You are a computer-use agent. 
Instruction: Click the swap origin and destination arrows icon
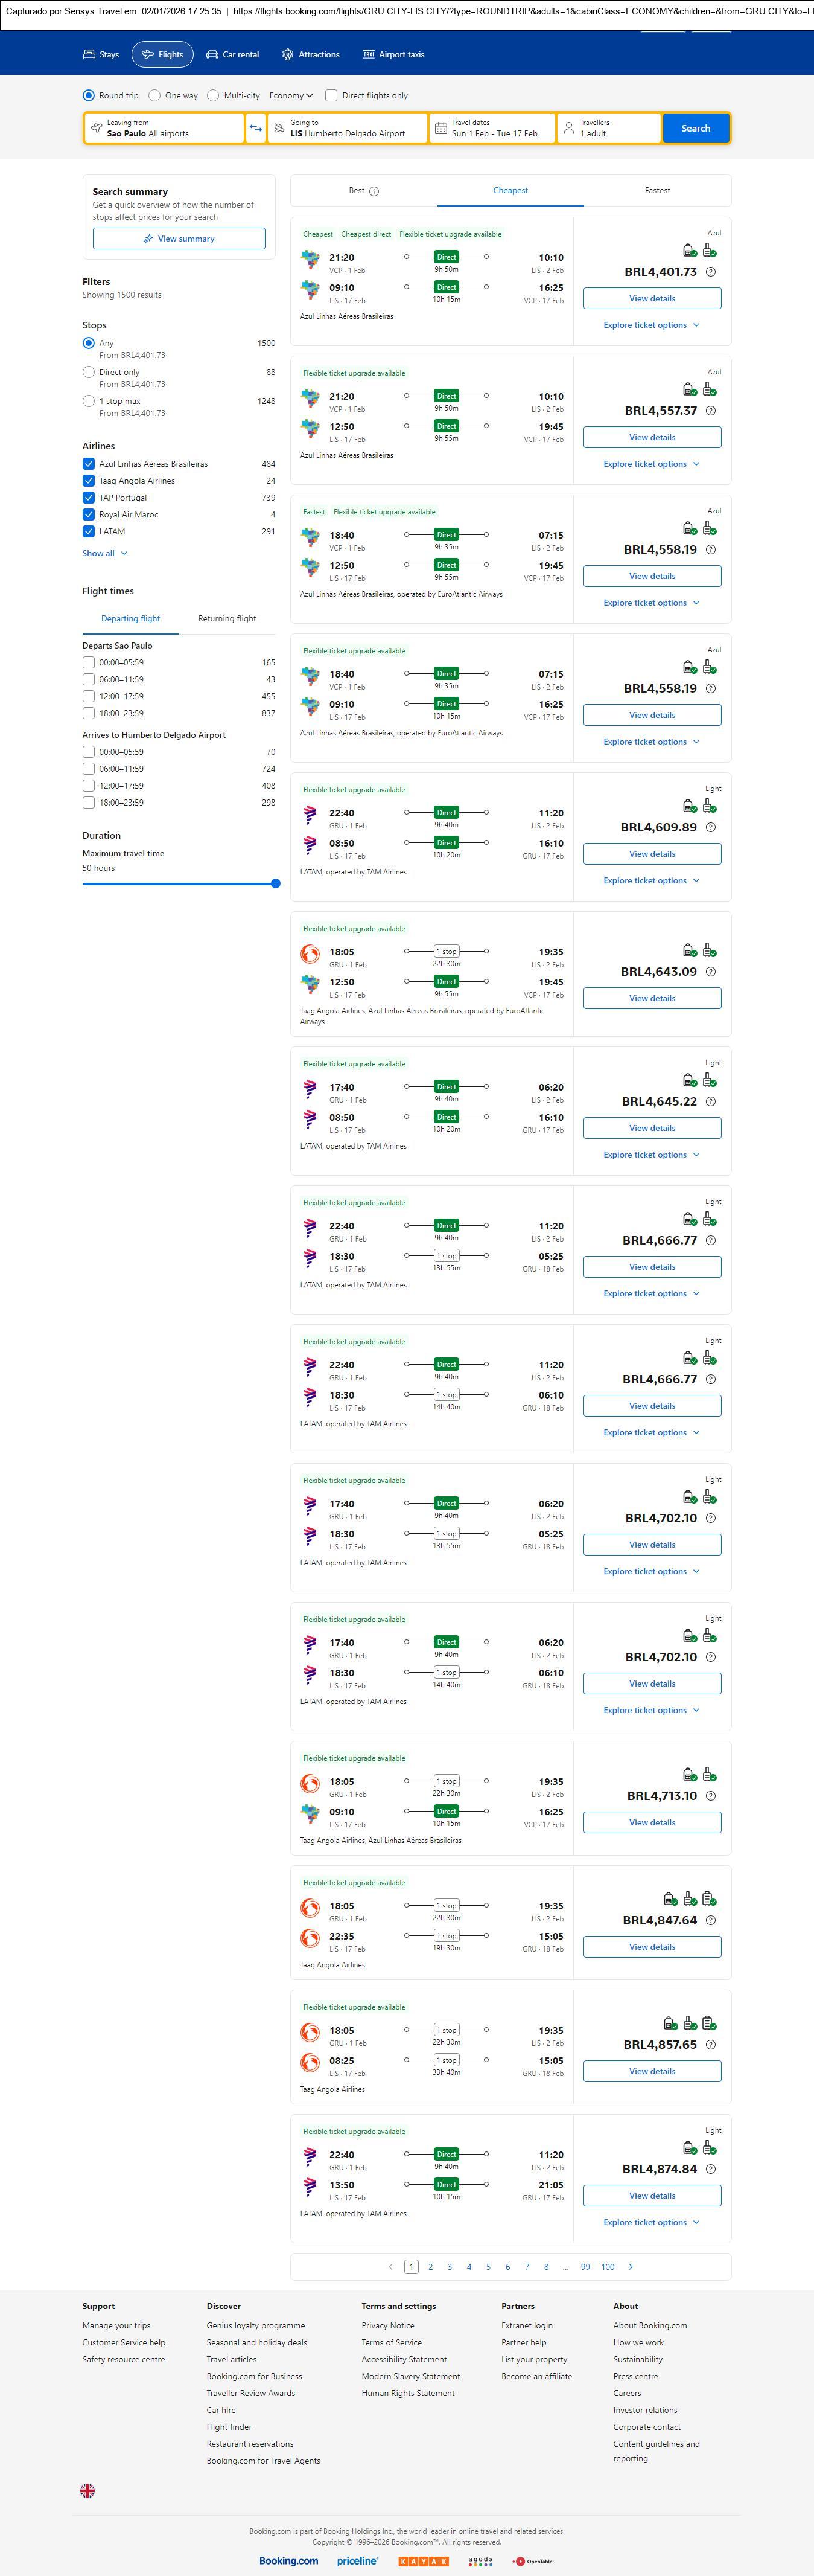256,128
